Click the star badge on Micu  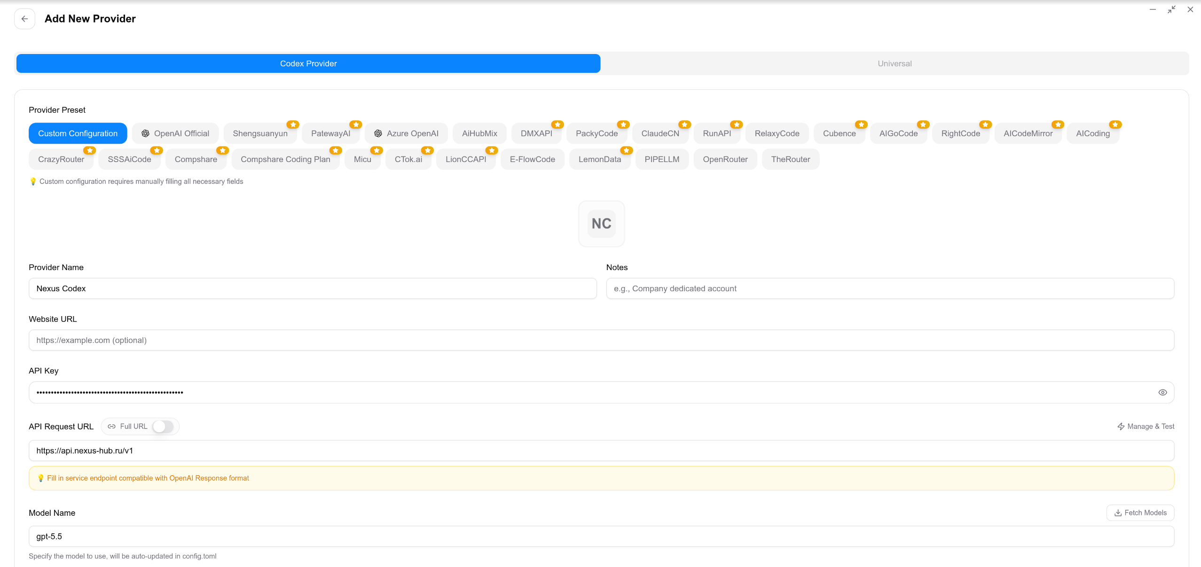(377, 150)
